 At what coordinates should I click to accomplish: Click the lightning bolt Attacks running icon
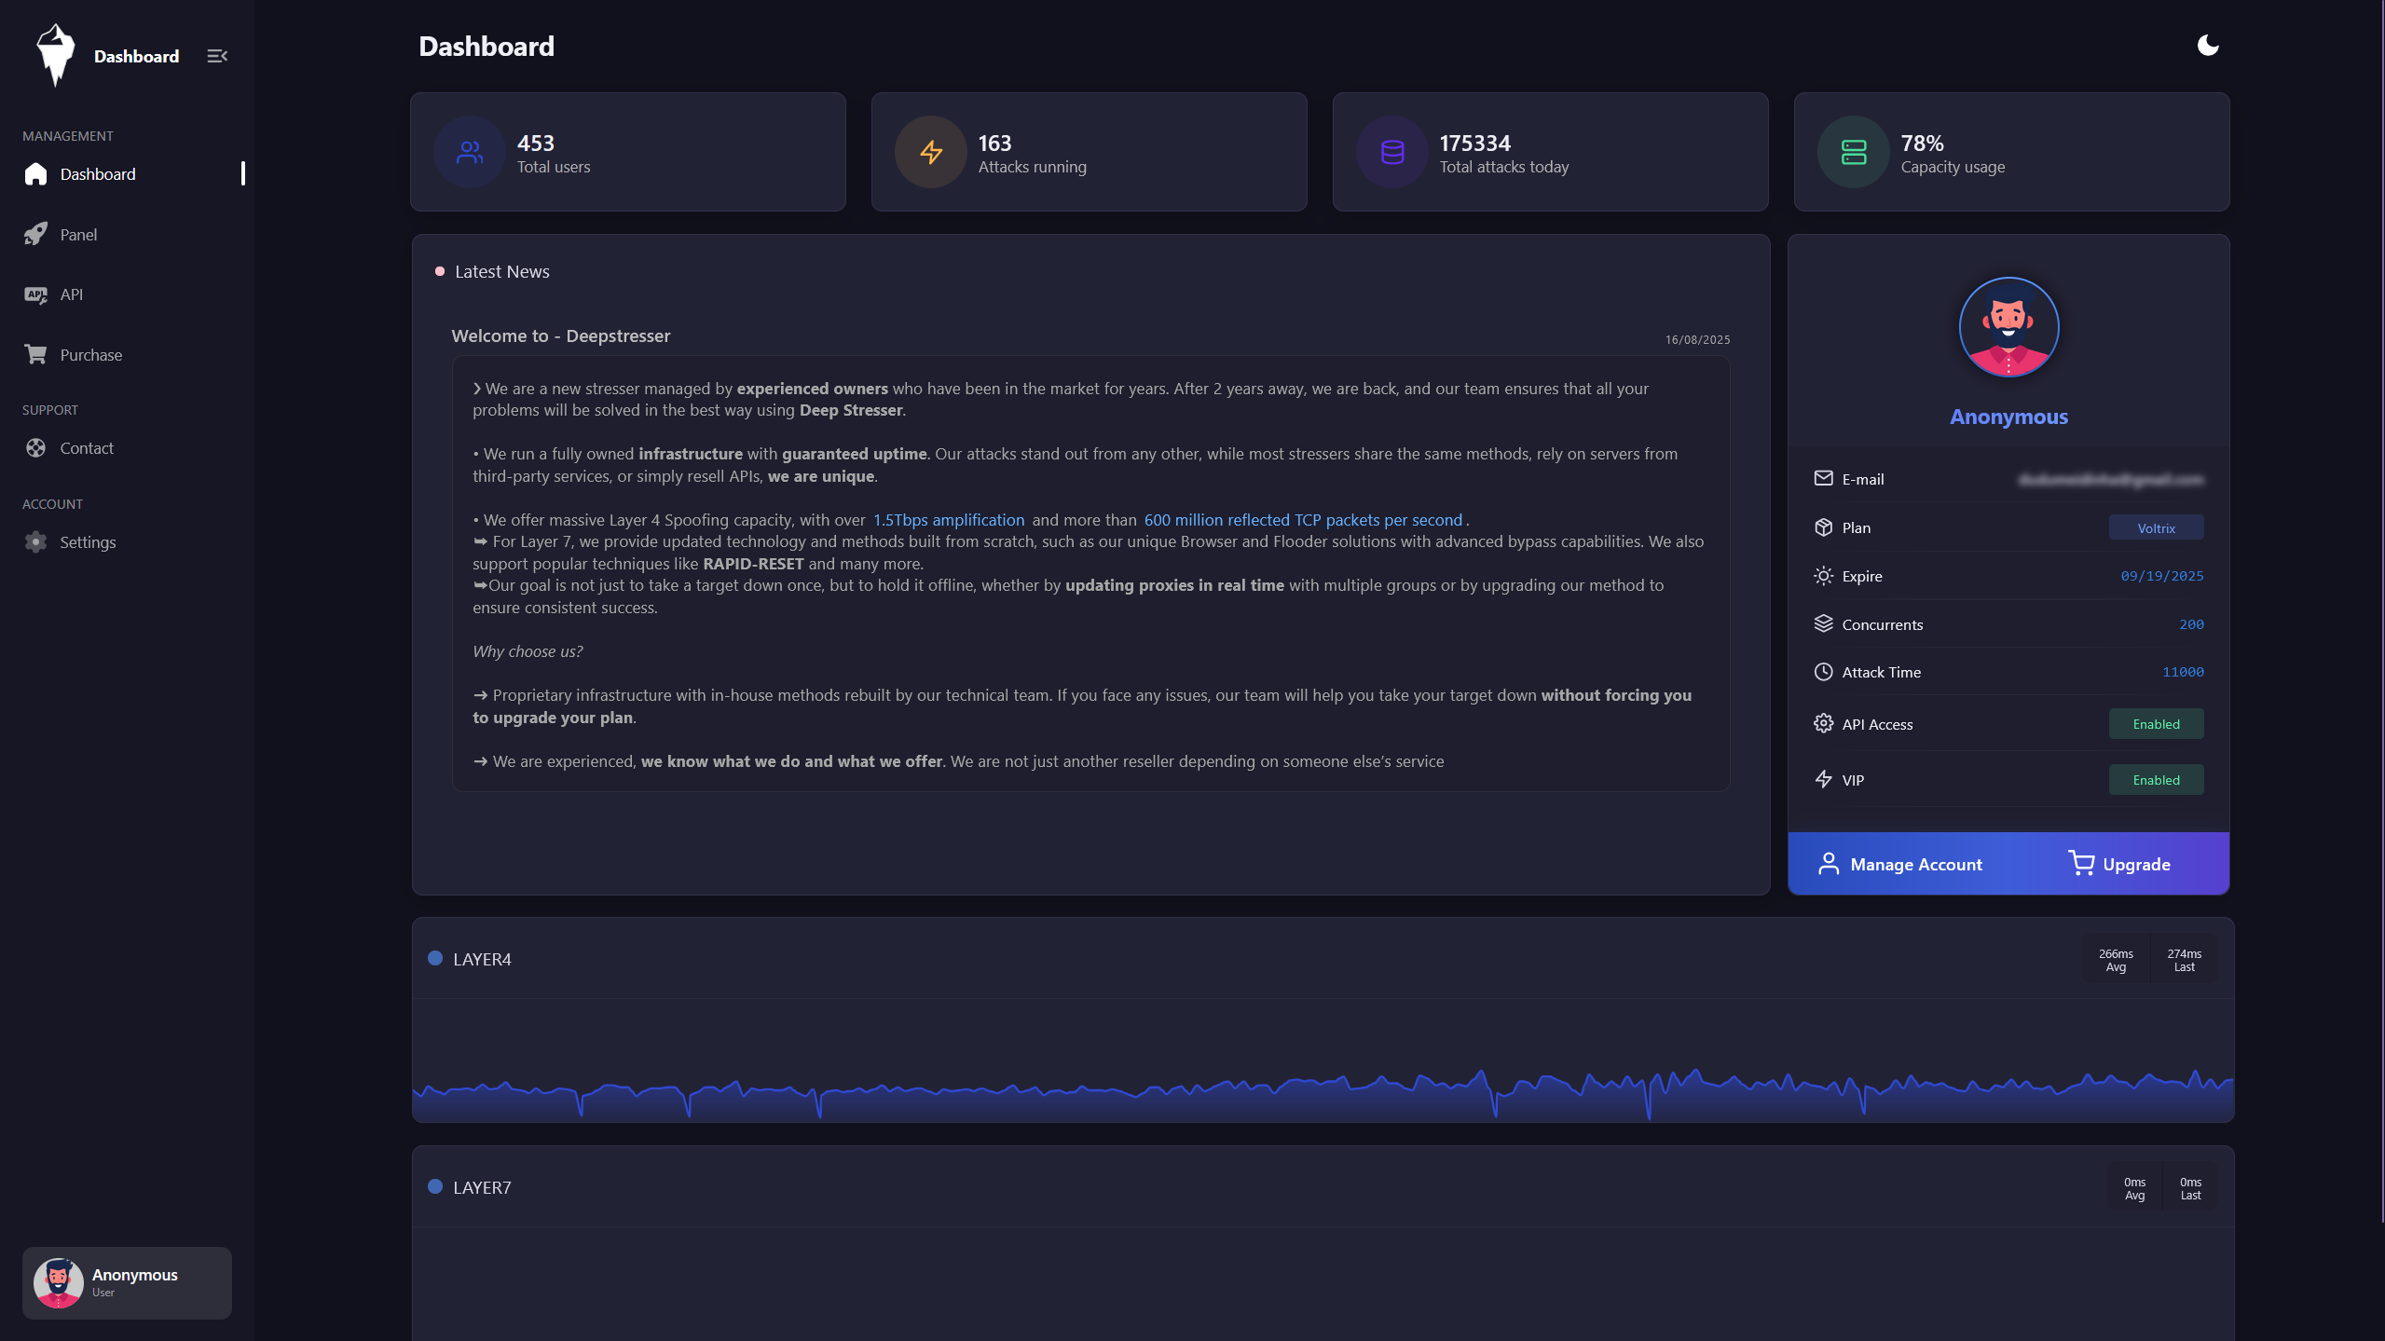pyautogui.click(x=930, y=152)
